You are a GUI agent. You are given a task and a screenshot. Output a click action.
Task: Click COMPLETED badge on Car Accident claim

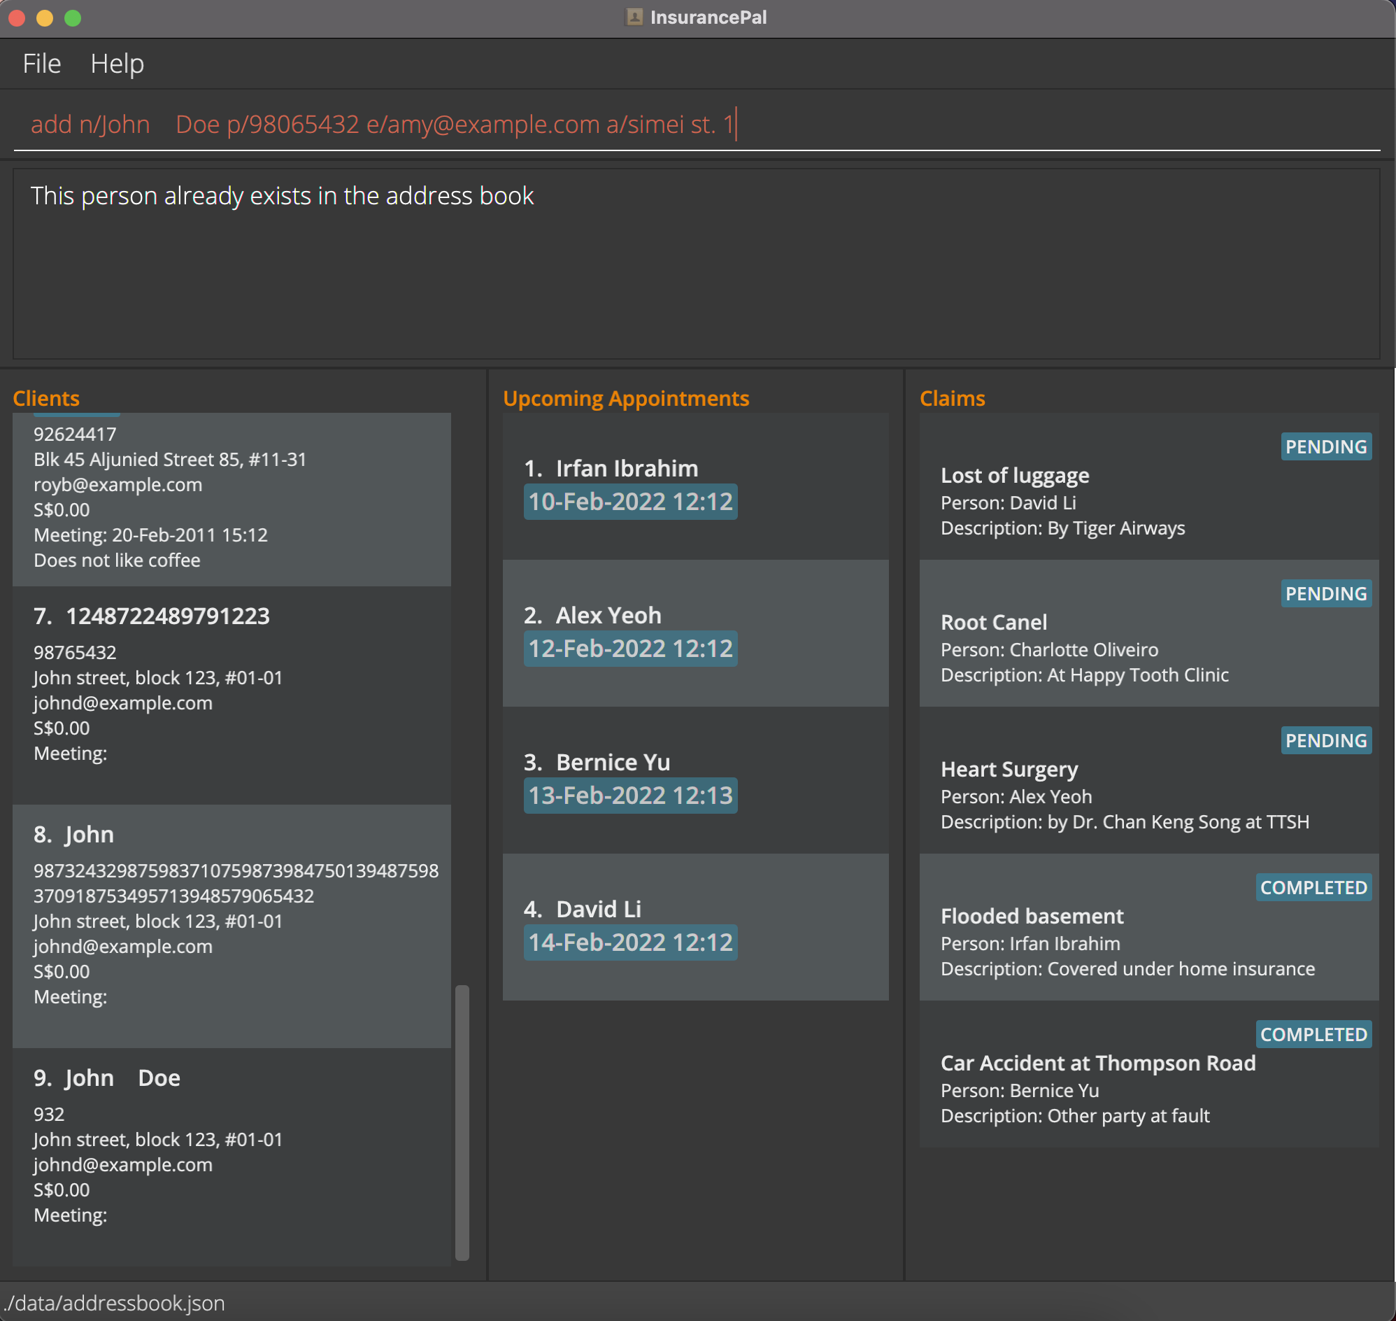(1313, 1034)
